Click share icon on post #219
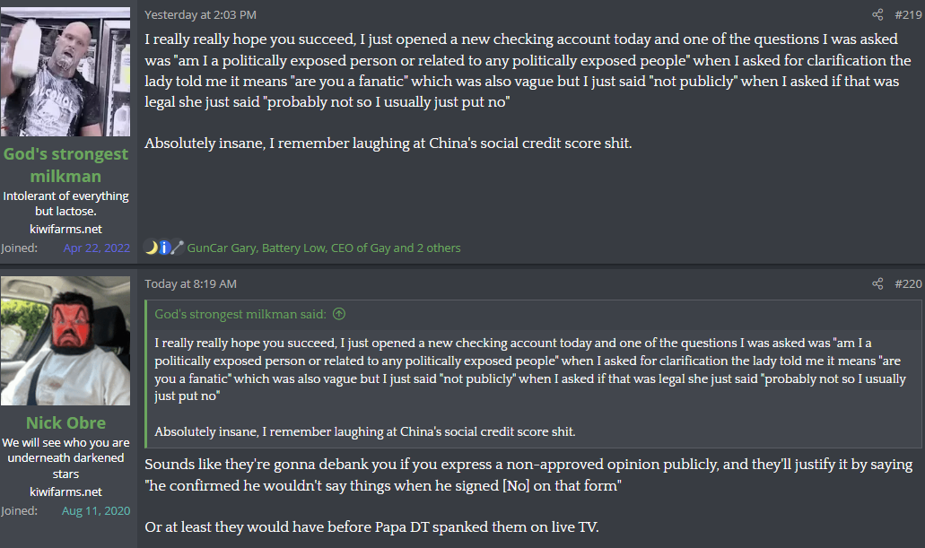 [877, 14]
